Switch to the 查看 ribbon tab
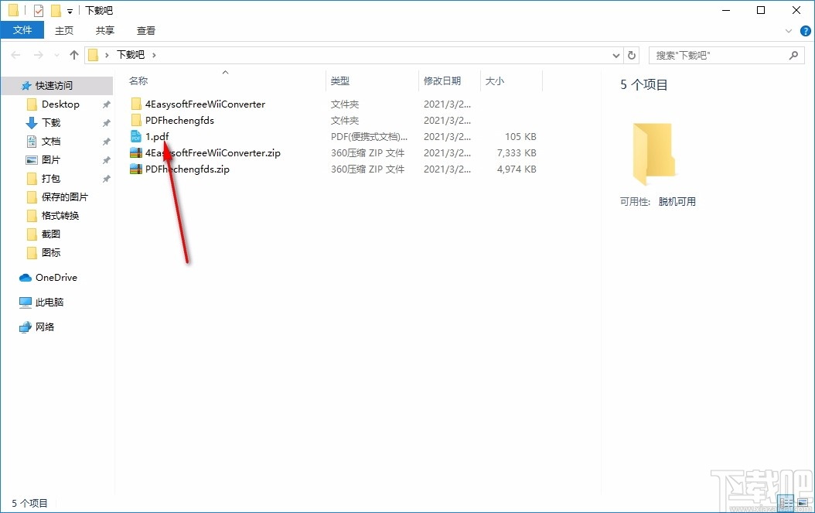Viewport: 815px width, 513px height. (145, 30)
